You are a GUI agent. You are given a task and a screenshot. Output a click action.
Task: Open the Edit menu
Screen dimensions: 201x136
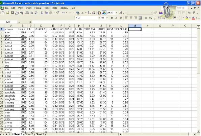(13, 8)
